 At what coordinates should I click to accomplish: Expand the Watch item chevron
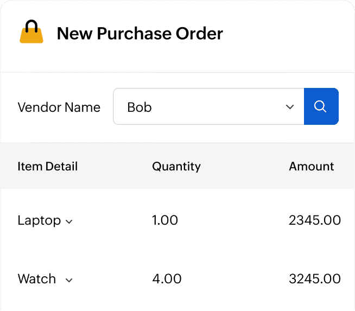[x=69, y=280]
